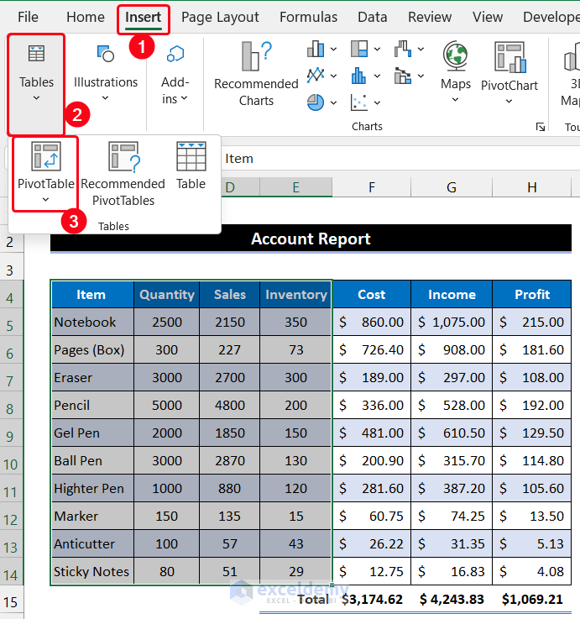The width and height of the screenshot is (580, 619).
Task: Insert a waterfall or stock chart
Action: pos(402,49)
